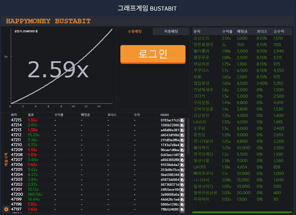The image size is (296, 215).
Task: Copy hash for round 47207
Action: pyautogui.click(x=182, y=160)
